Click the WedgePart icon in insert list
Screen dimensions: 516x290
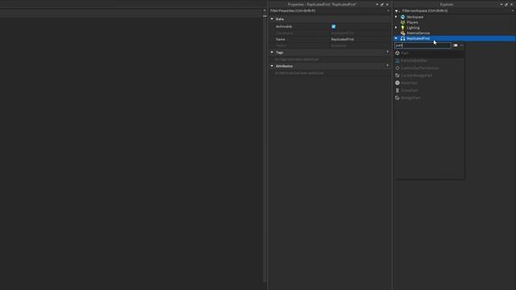click(x=397, y=98)
